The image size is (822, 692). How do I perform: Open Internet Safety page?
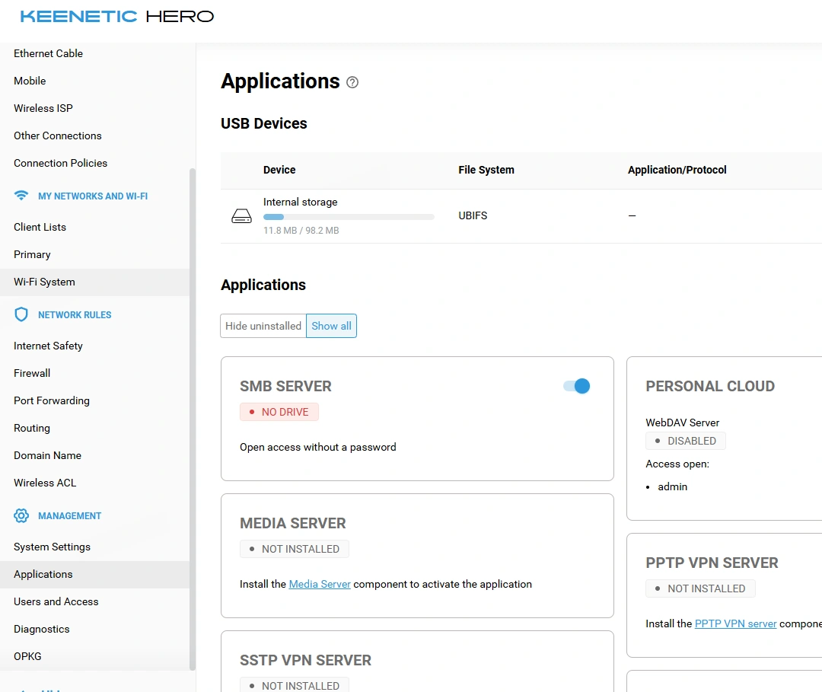(48, 346)
